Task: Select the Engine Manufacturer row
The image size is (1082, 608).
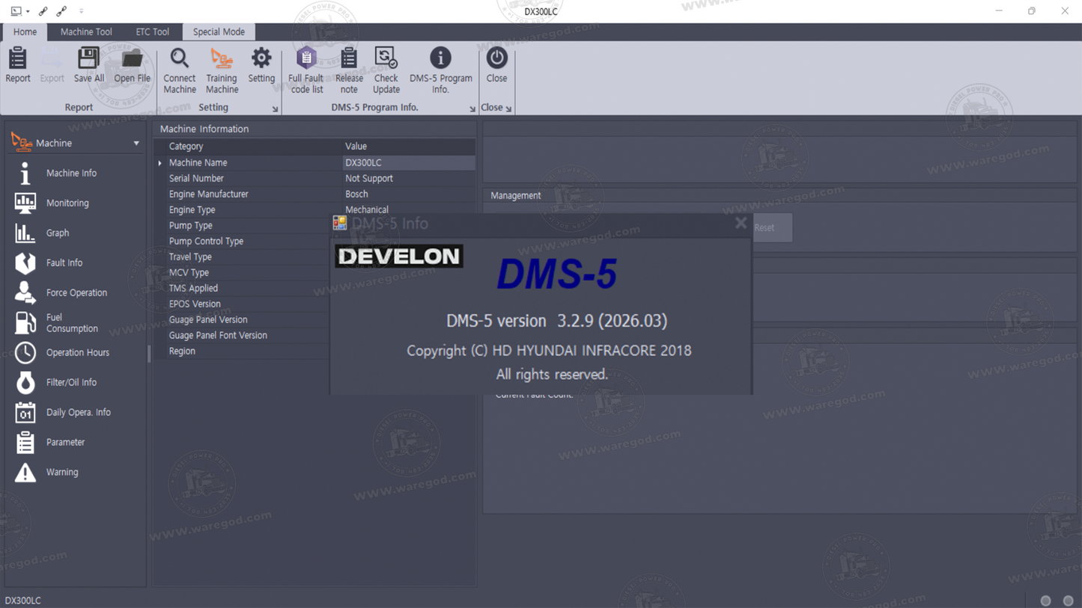Action: 314,194
